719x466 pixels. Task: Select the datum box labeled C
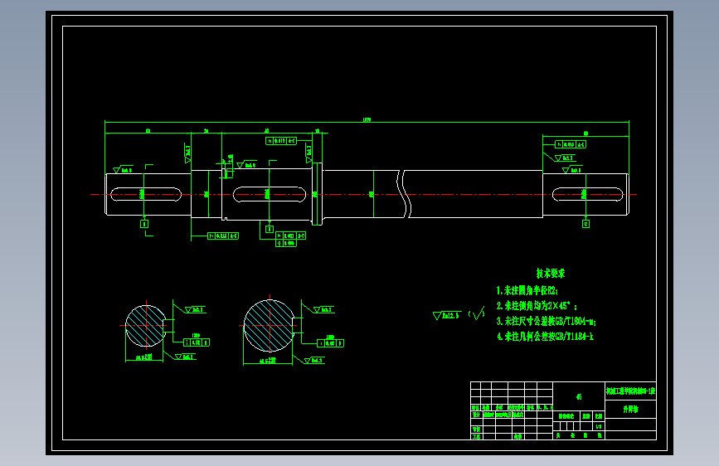click(585, 224)
